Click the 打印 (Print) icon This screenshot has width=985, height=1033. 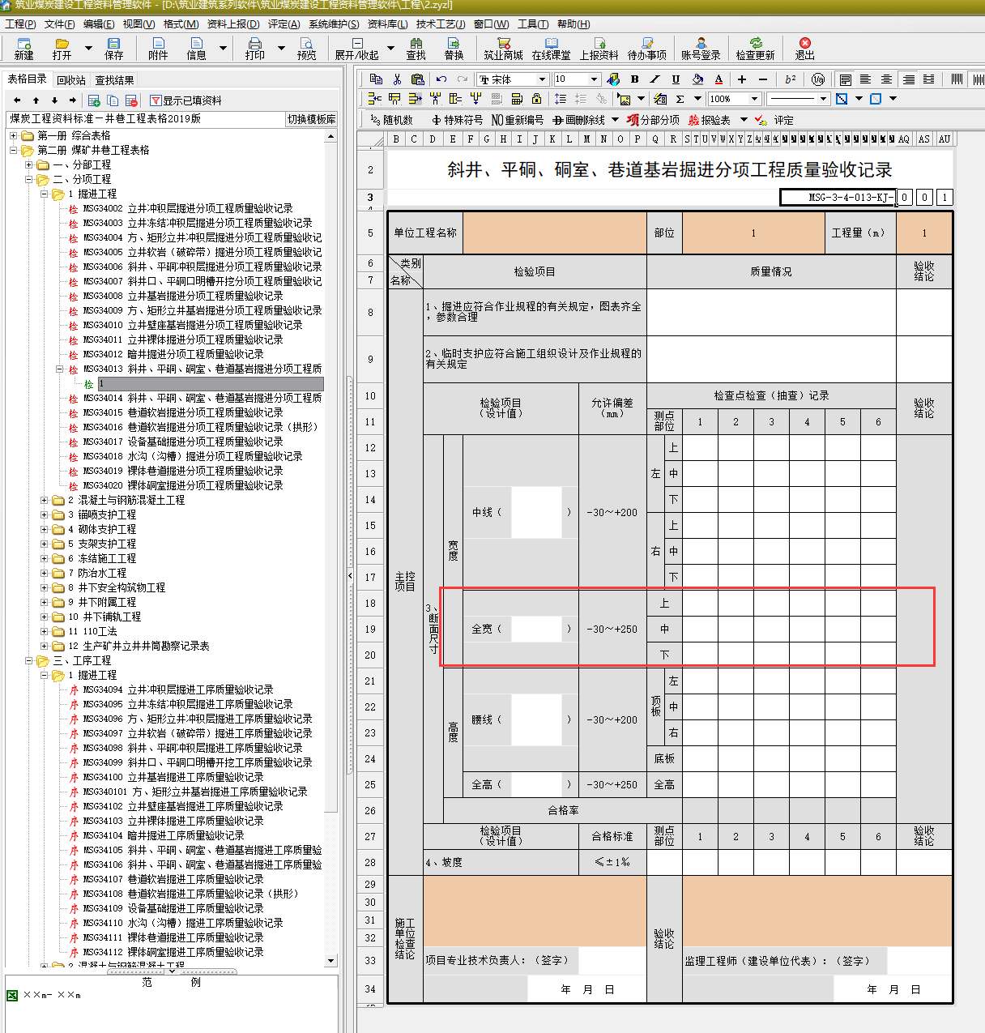(255, 48)
